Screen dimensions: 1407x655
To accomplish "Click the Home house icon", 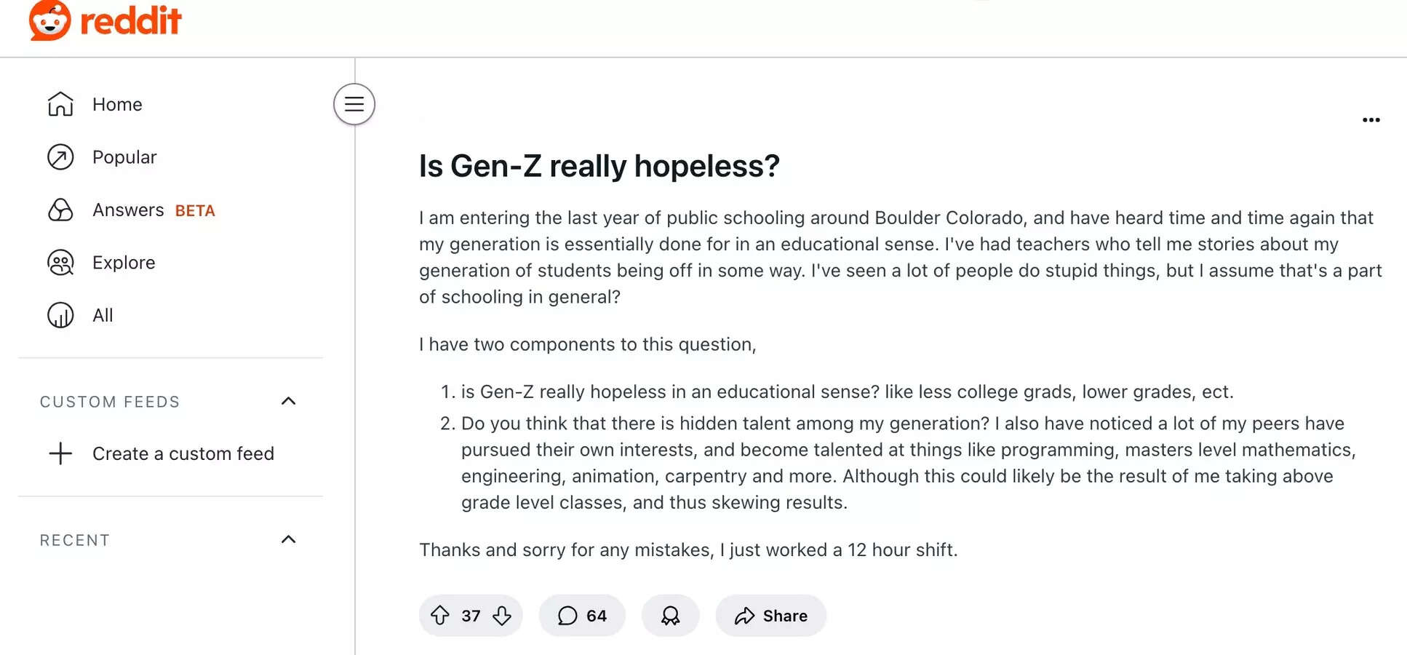I will (60, 104).
